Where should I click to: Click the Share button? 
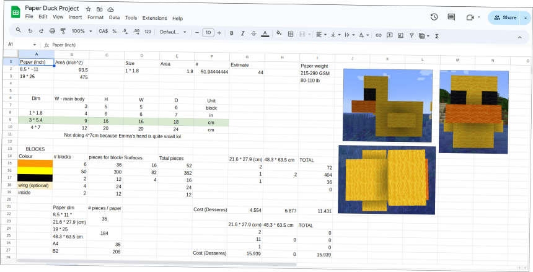pos(504,18)
